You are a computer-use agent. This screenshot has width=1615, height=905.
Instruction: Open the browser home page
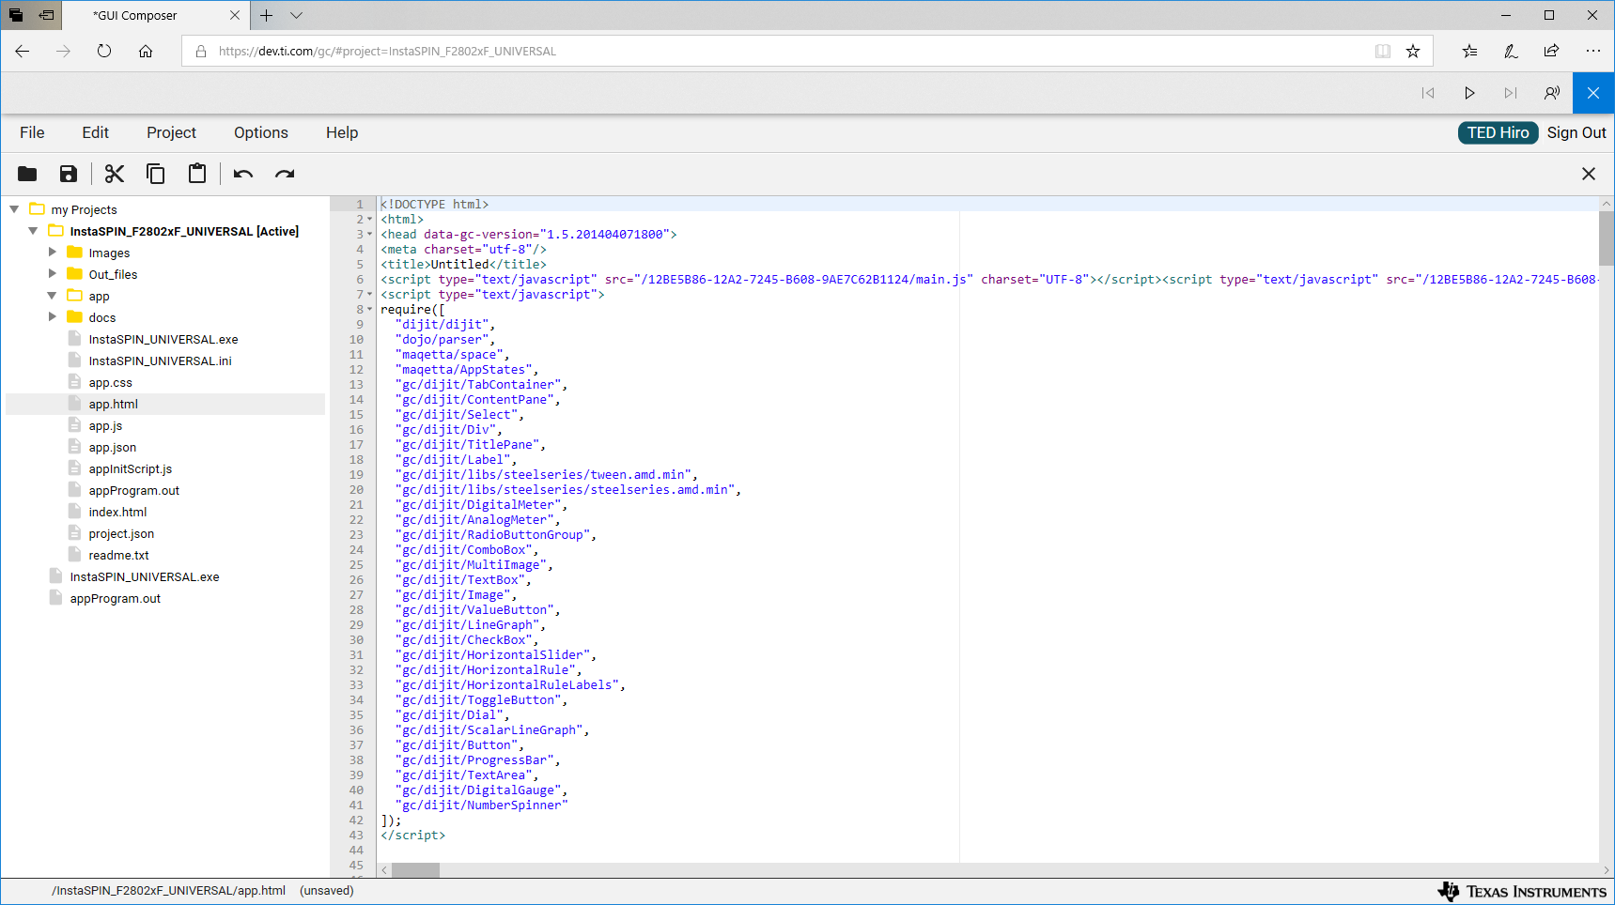click(x=146, y=52)
